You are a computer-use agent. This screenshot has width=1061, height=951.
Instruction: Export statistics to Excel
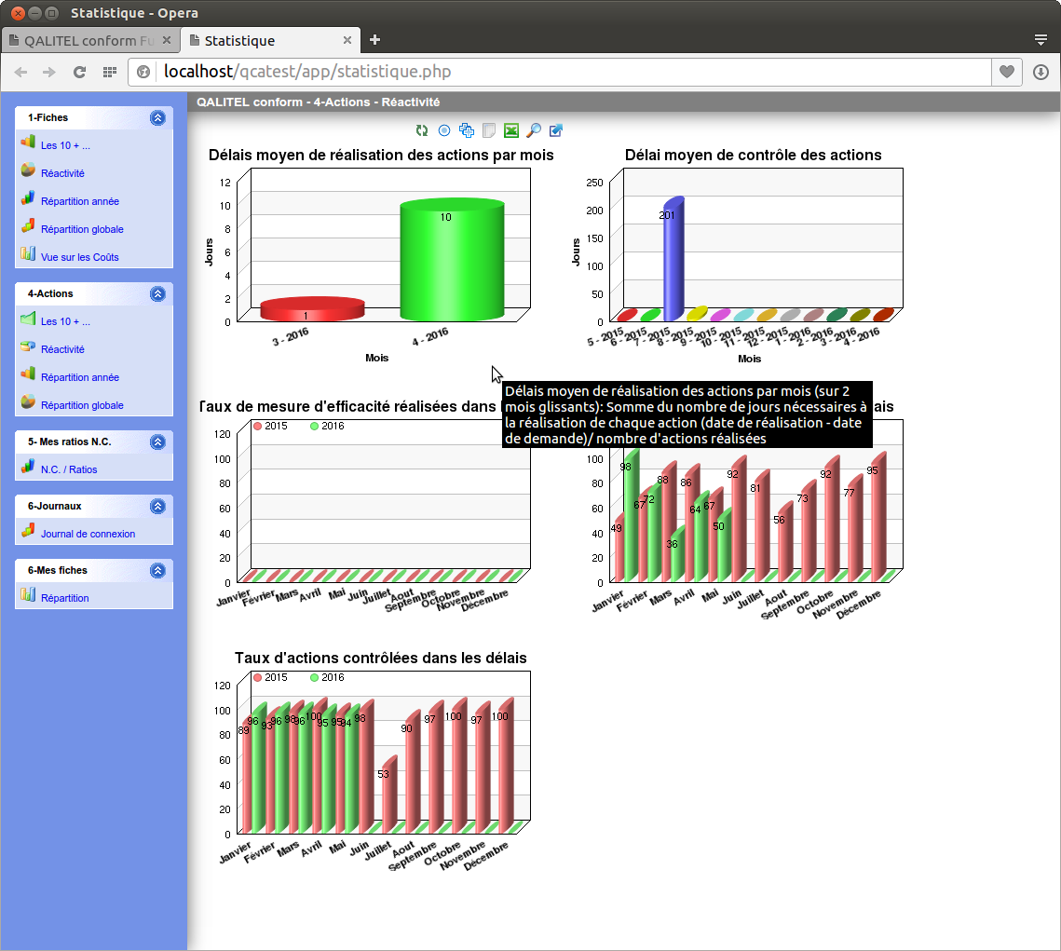coord(510,130)
